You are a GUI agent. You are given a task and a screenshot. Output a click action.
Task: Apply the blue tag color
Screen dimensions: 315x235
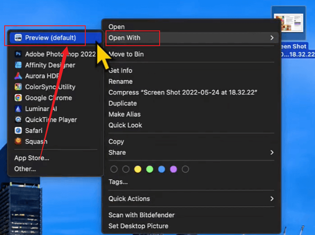(162, 169)
